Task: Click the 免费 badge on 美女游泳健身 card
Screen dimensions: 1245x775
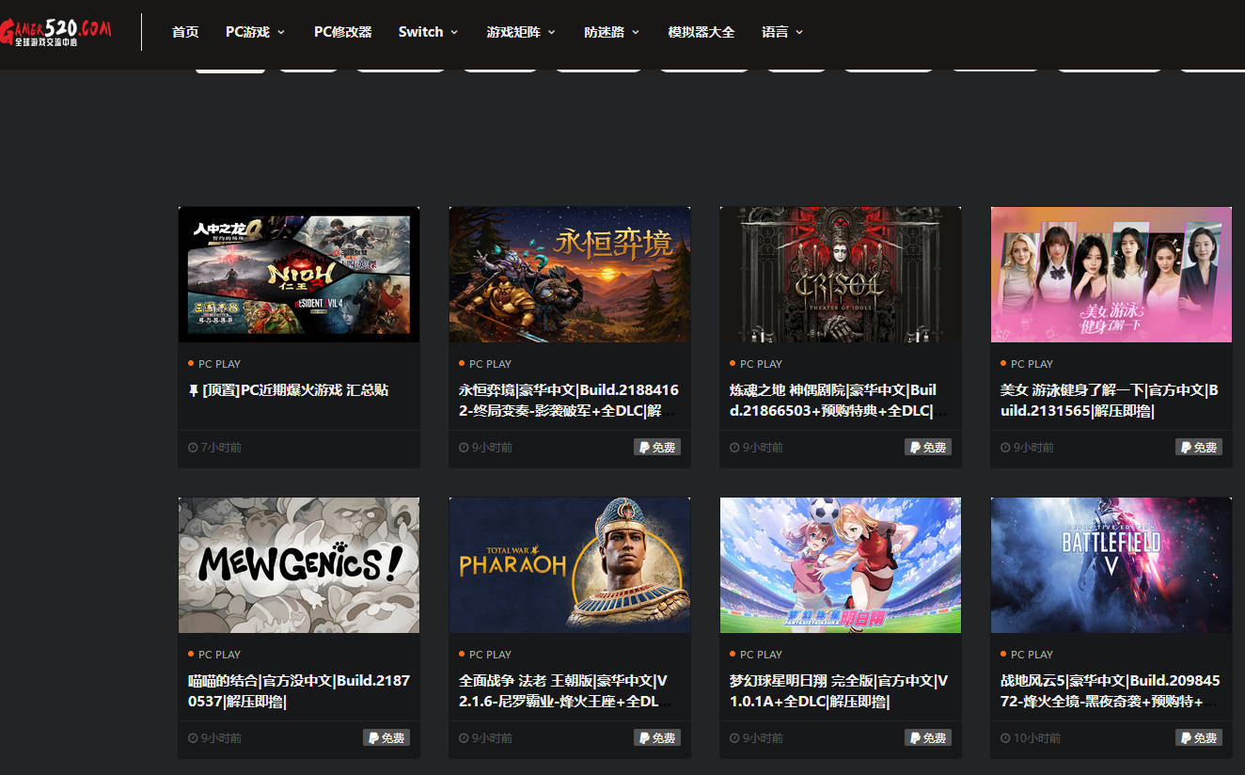Action: click(1199, 448)
